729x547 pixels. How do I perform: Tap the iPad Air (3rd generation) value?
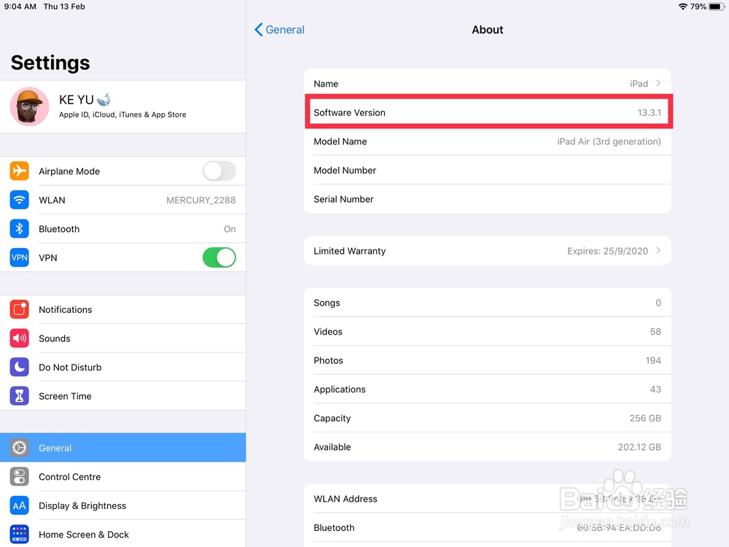(609, 141)
